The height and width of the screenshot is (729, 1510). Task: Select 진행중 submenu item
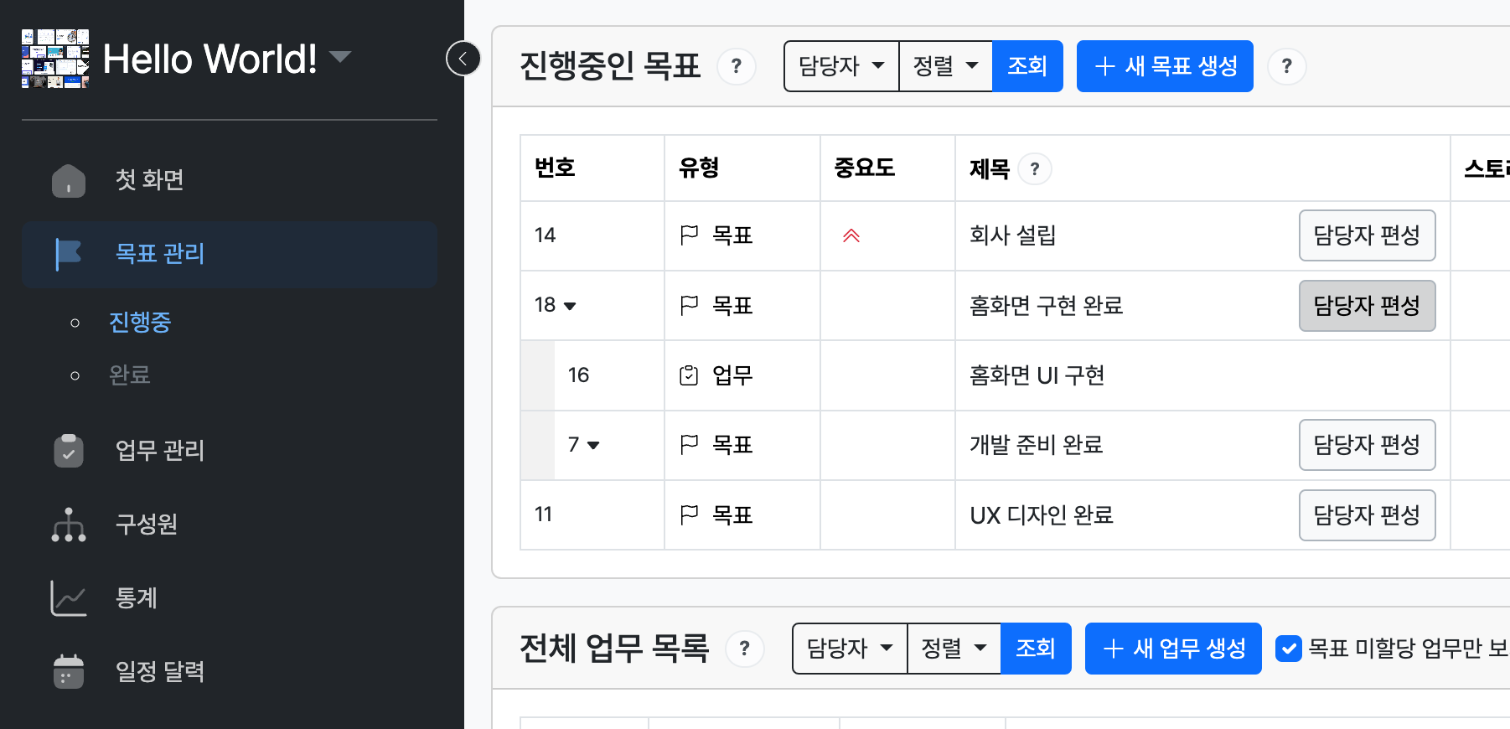(140, 323)
